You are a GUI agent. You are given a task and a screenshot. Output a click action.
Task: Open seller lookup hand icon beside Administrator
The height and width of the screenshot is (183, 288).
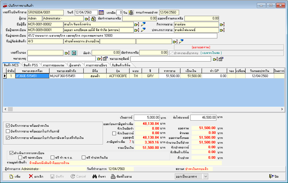point(87,19)
